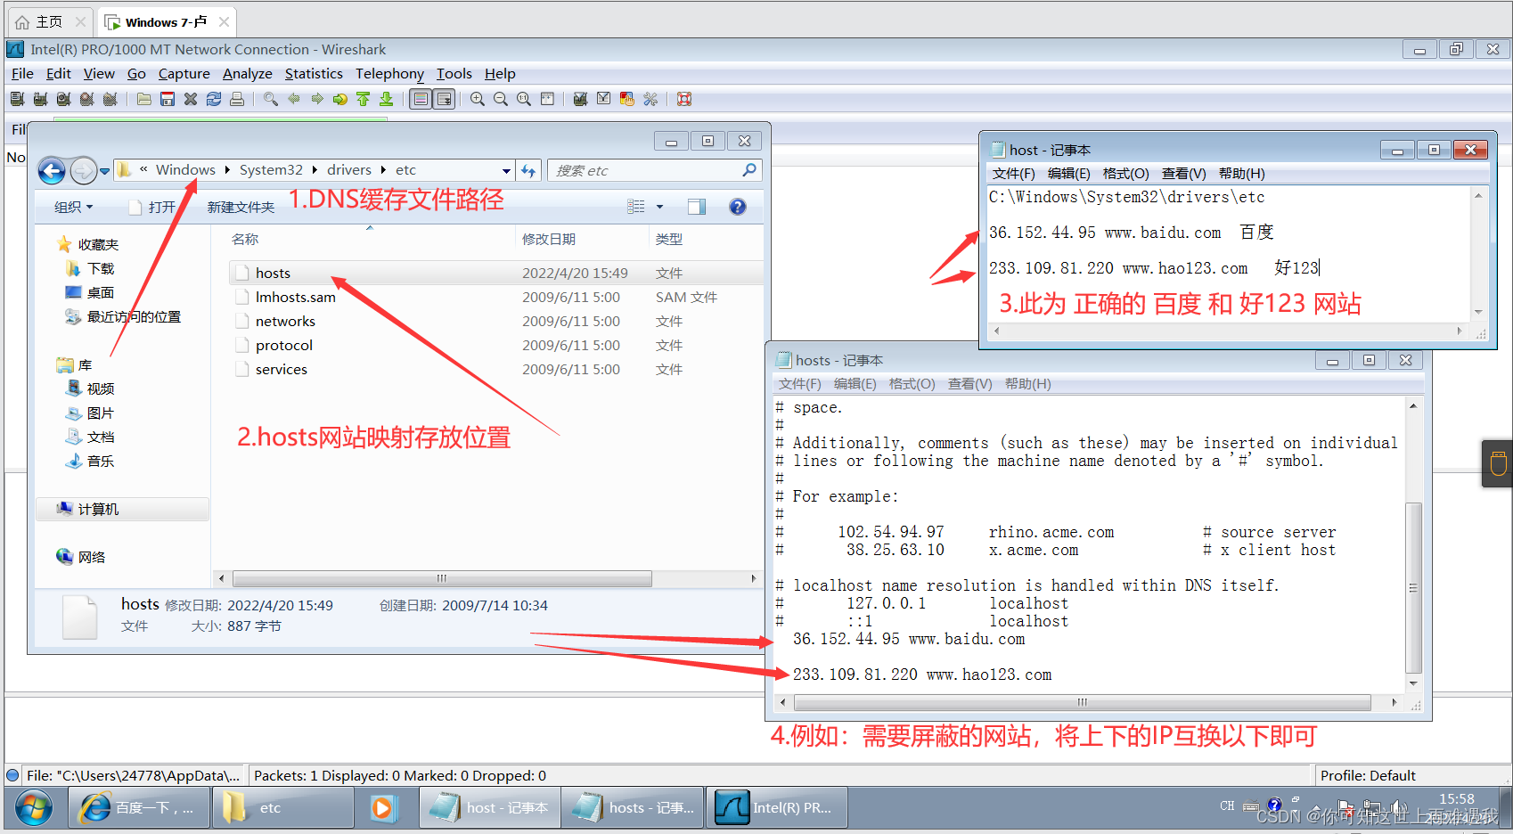Screen dimensions: 1513x834
Task: Reset Wireshark zoom to normal size 1:1
Action: pyautogui.click(x=524, y=99)
